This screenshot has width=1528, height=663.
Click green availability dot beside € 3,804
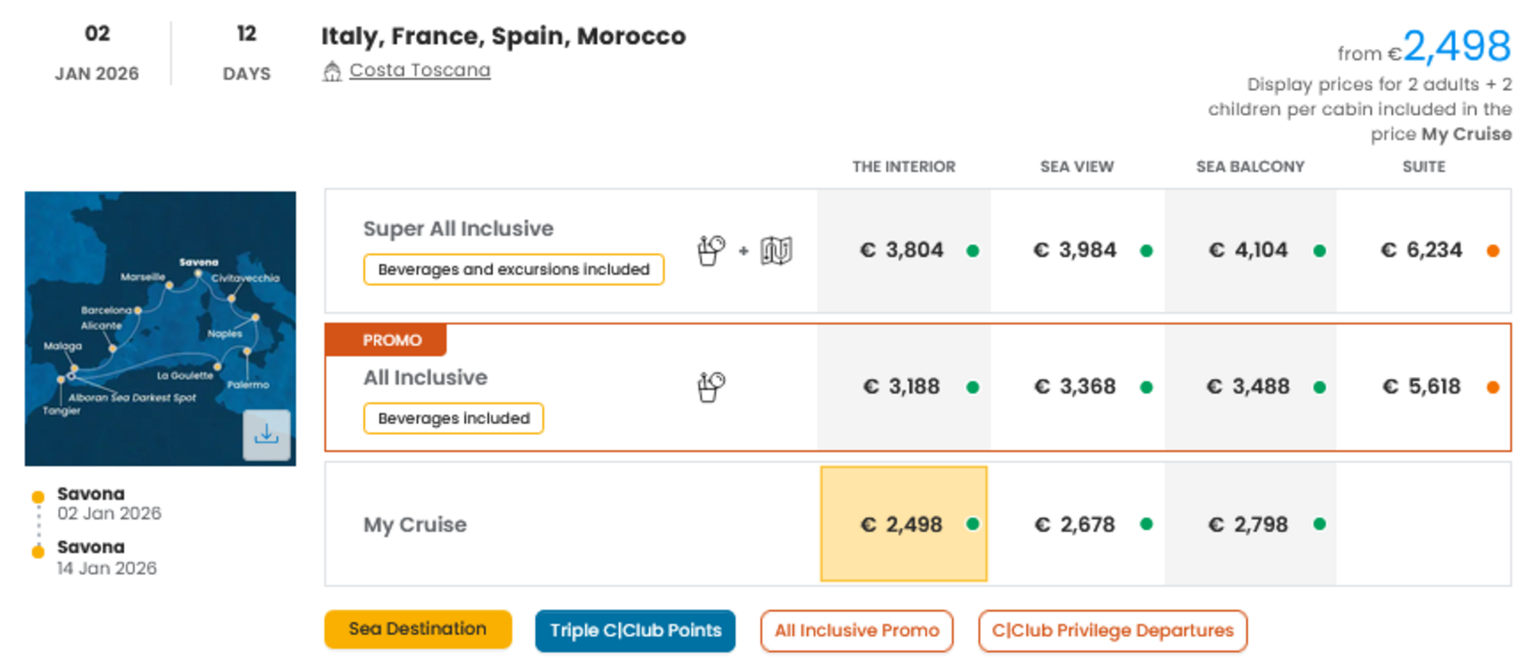pos(973,251)
